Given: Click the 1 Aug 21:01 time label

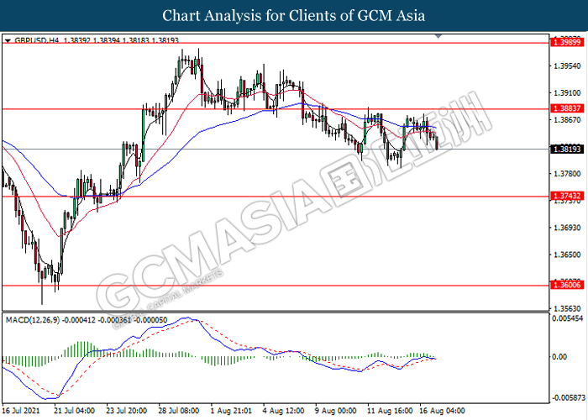Looking at the screenshot, I should (231, 411).
